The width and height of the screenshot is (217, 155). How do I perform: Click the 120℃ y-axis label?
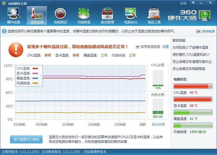pyautogui.click(x=8, y=66)
